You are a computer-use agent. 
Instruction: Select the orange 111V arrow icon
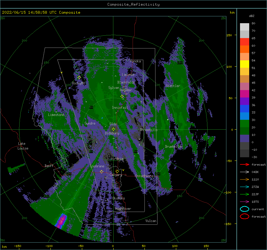(x=244, y=179)
